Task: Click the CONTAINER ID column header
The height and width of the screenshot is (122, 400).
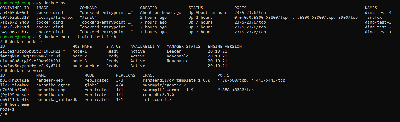Action: click(15, 8)
